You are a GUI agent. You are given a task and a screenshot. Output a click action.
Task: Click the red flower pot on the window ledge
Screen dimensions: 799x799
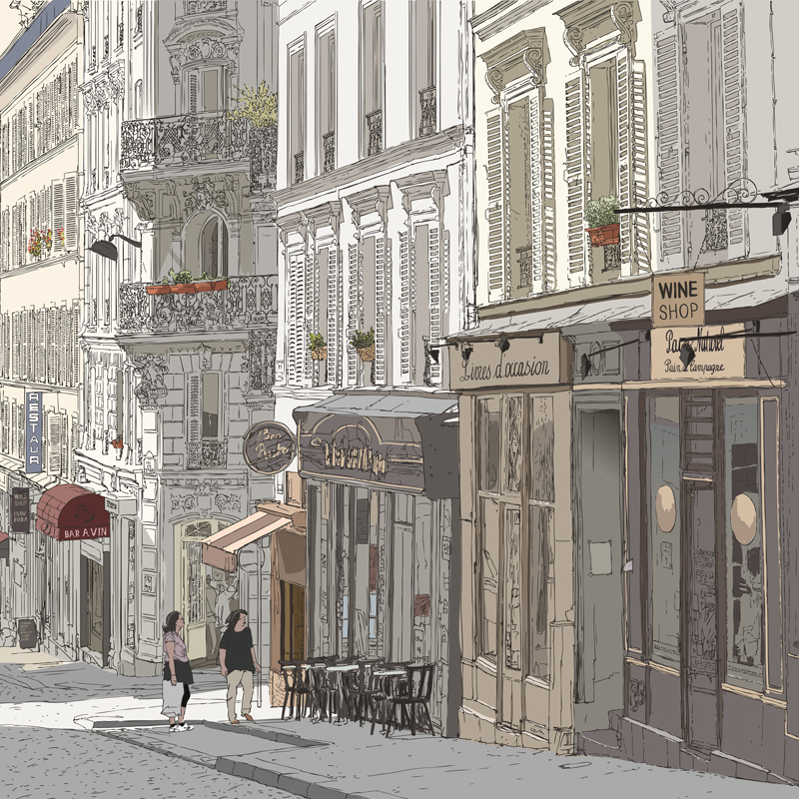603,234
